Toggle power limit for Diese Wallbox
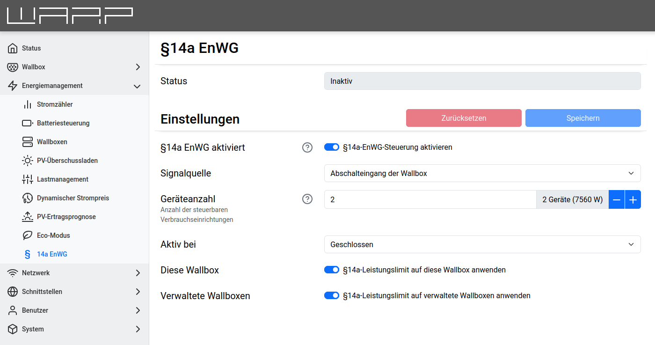655x345 pixels. (x=332, y=270)
